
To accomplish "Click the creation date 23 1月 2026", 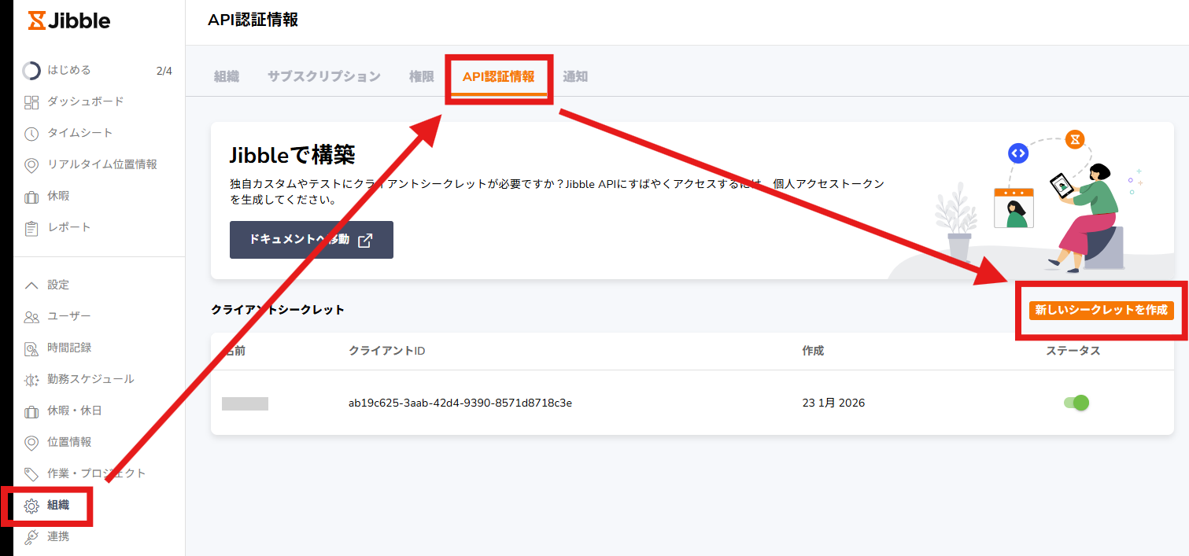I will pos(833,403).
